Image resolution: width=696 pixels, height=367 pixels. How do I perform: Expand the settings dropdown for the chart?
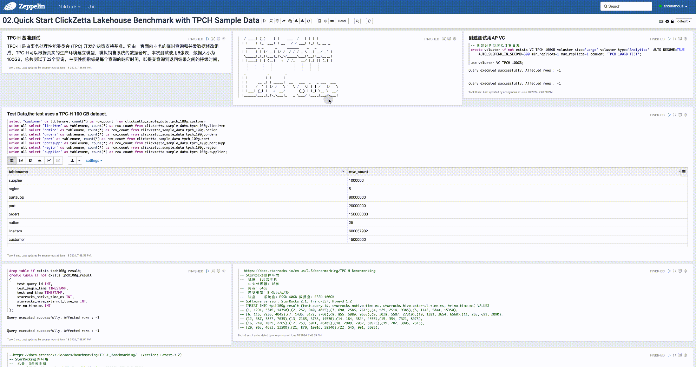(x=94, y=161)
